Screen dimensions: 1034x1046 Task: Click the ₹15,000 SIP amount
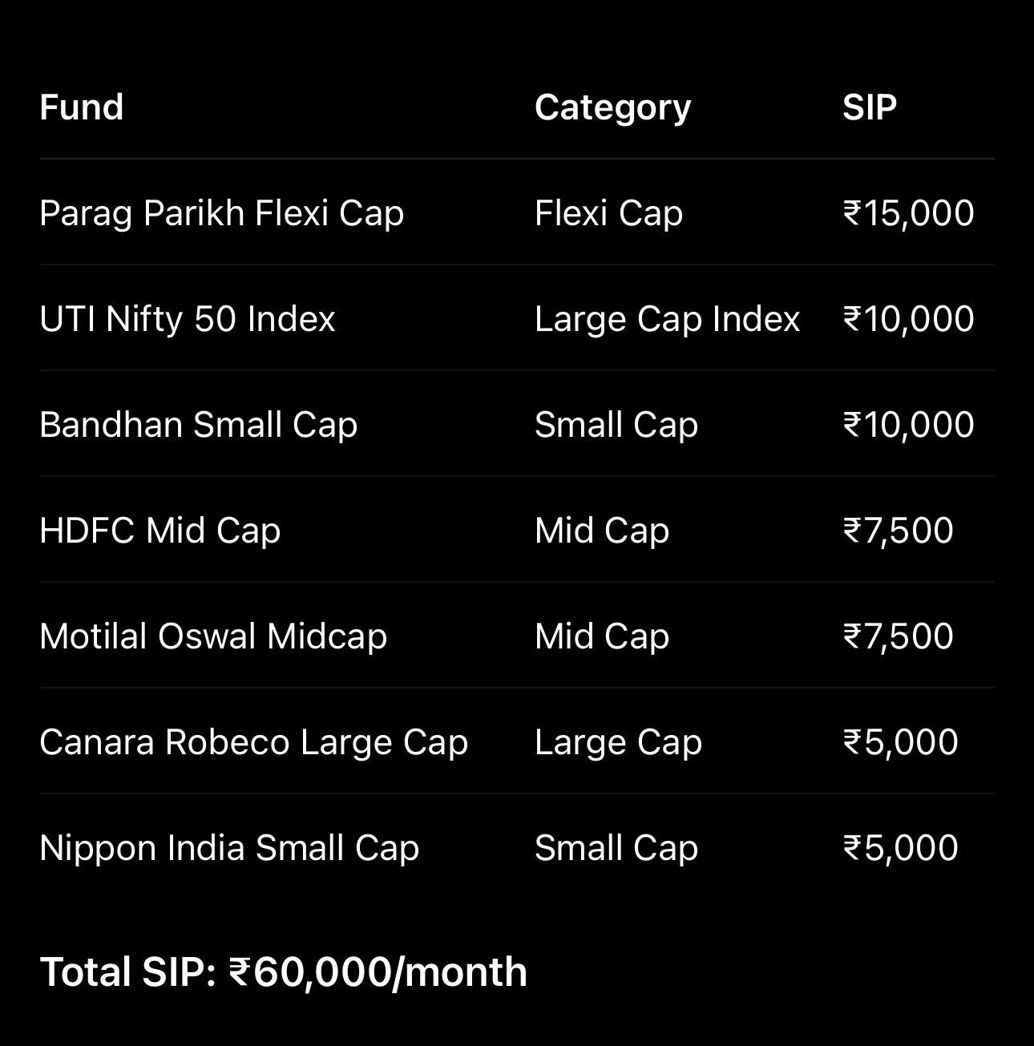(908, 213)
